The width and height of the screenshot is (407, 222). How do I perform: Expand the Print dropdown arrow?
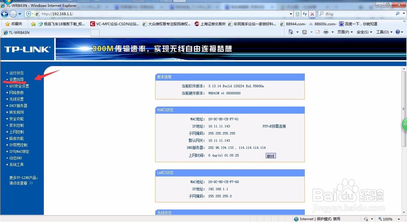(x=333, y=32)
